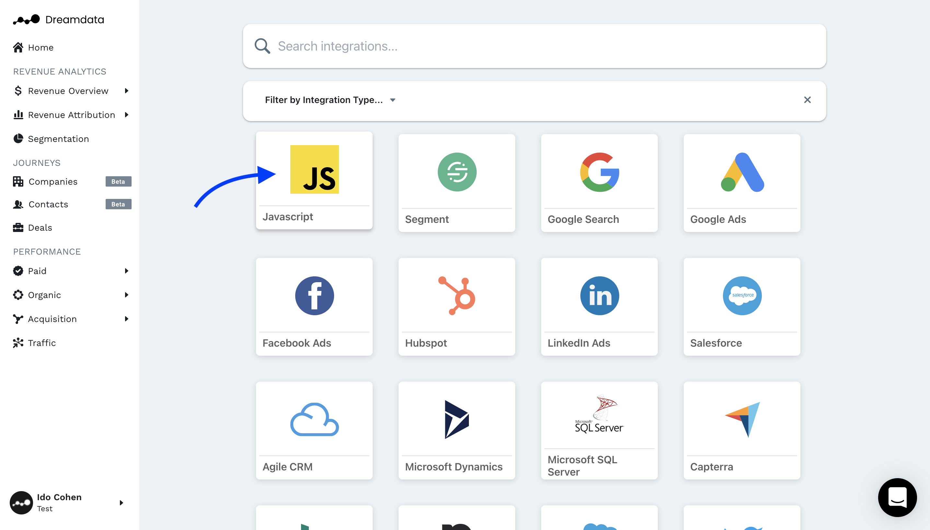Click the Ido Cohen user name
This screenshot has width=930, height=530.
[59, 497]
